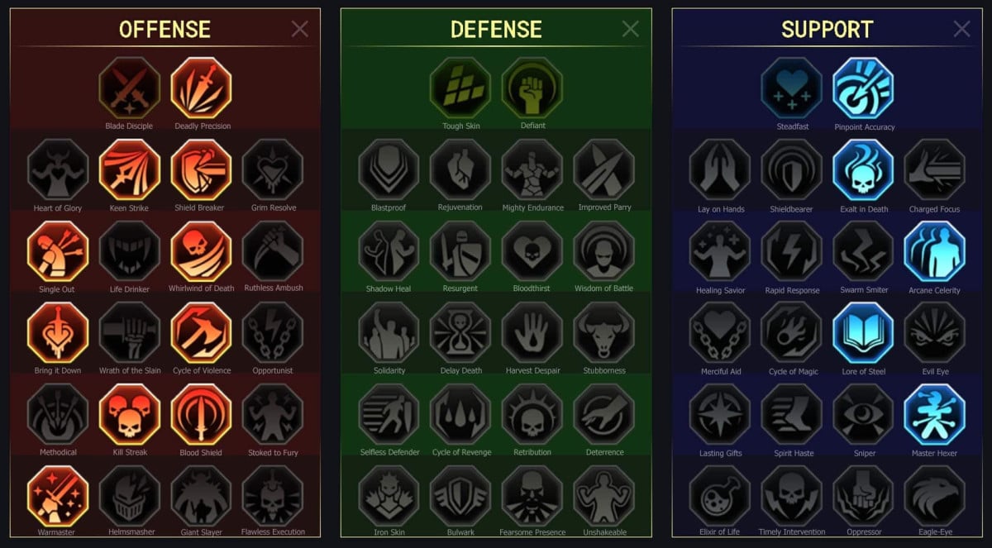Select the Pinpoint Accuracy mastery icon
The width and height of the screenshot is (992, 548).
pyautogui.click(x=864, y=88)
